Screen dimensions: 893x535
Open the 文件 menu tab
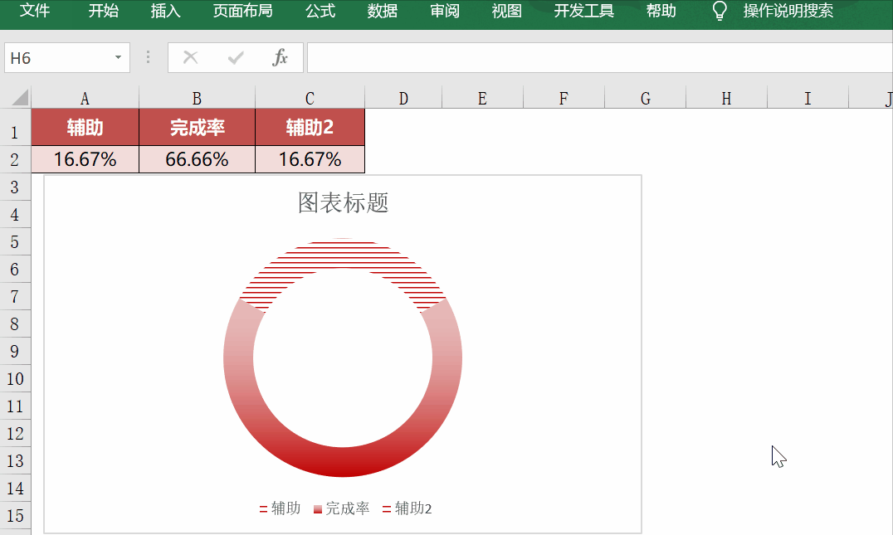pyautogui.click(x=35, y=11)
